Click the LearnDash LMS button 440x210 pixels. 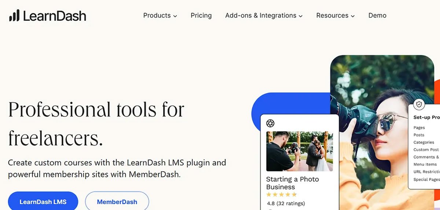coord(43,202)
